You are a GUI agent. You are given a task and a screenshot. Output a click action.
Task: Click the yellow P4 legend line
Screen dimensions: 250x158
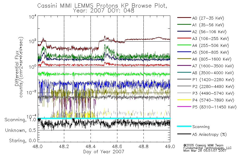click(x=184, y=100)
